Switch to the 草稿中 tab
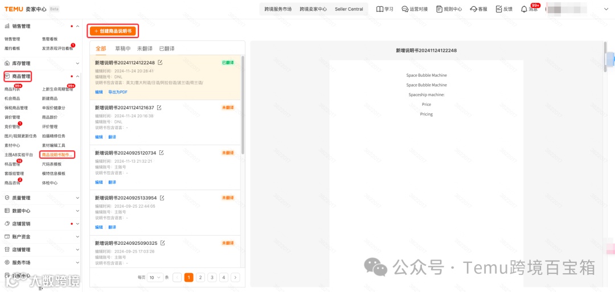 [x=123, y=48]
